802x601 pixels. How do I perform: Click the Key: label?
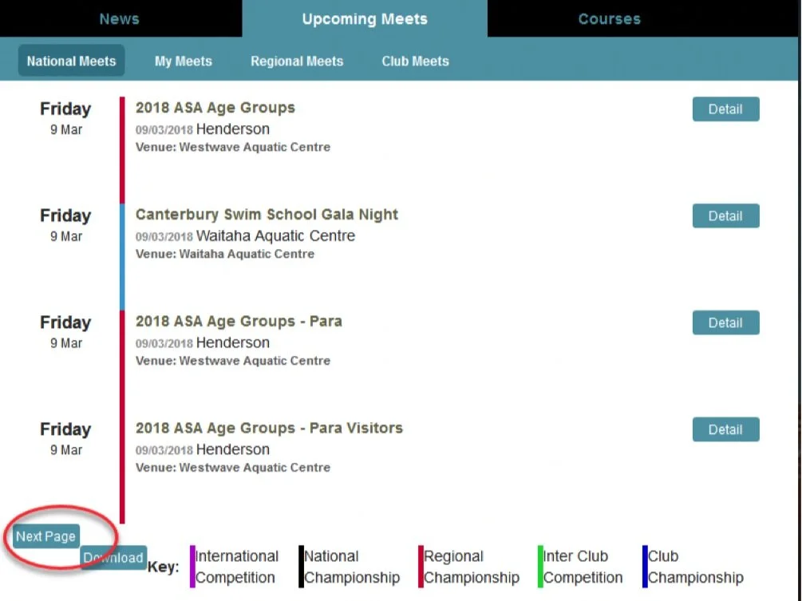tap(164, 567)
